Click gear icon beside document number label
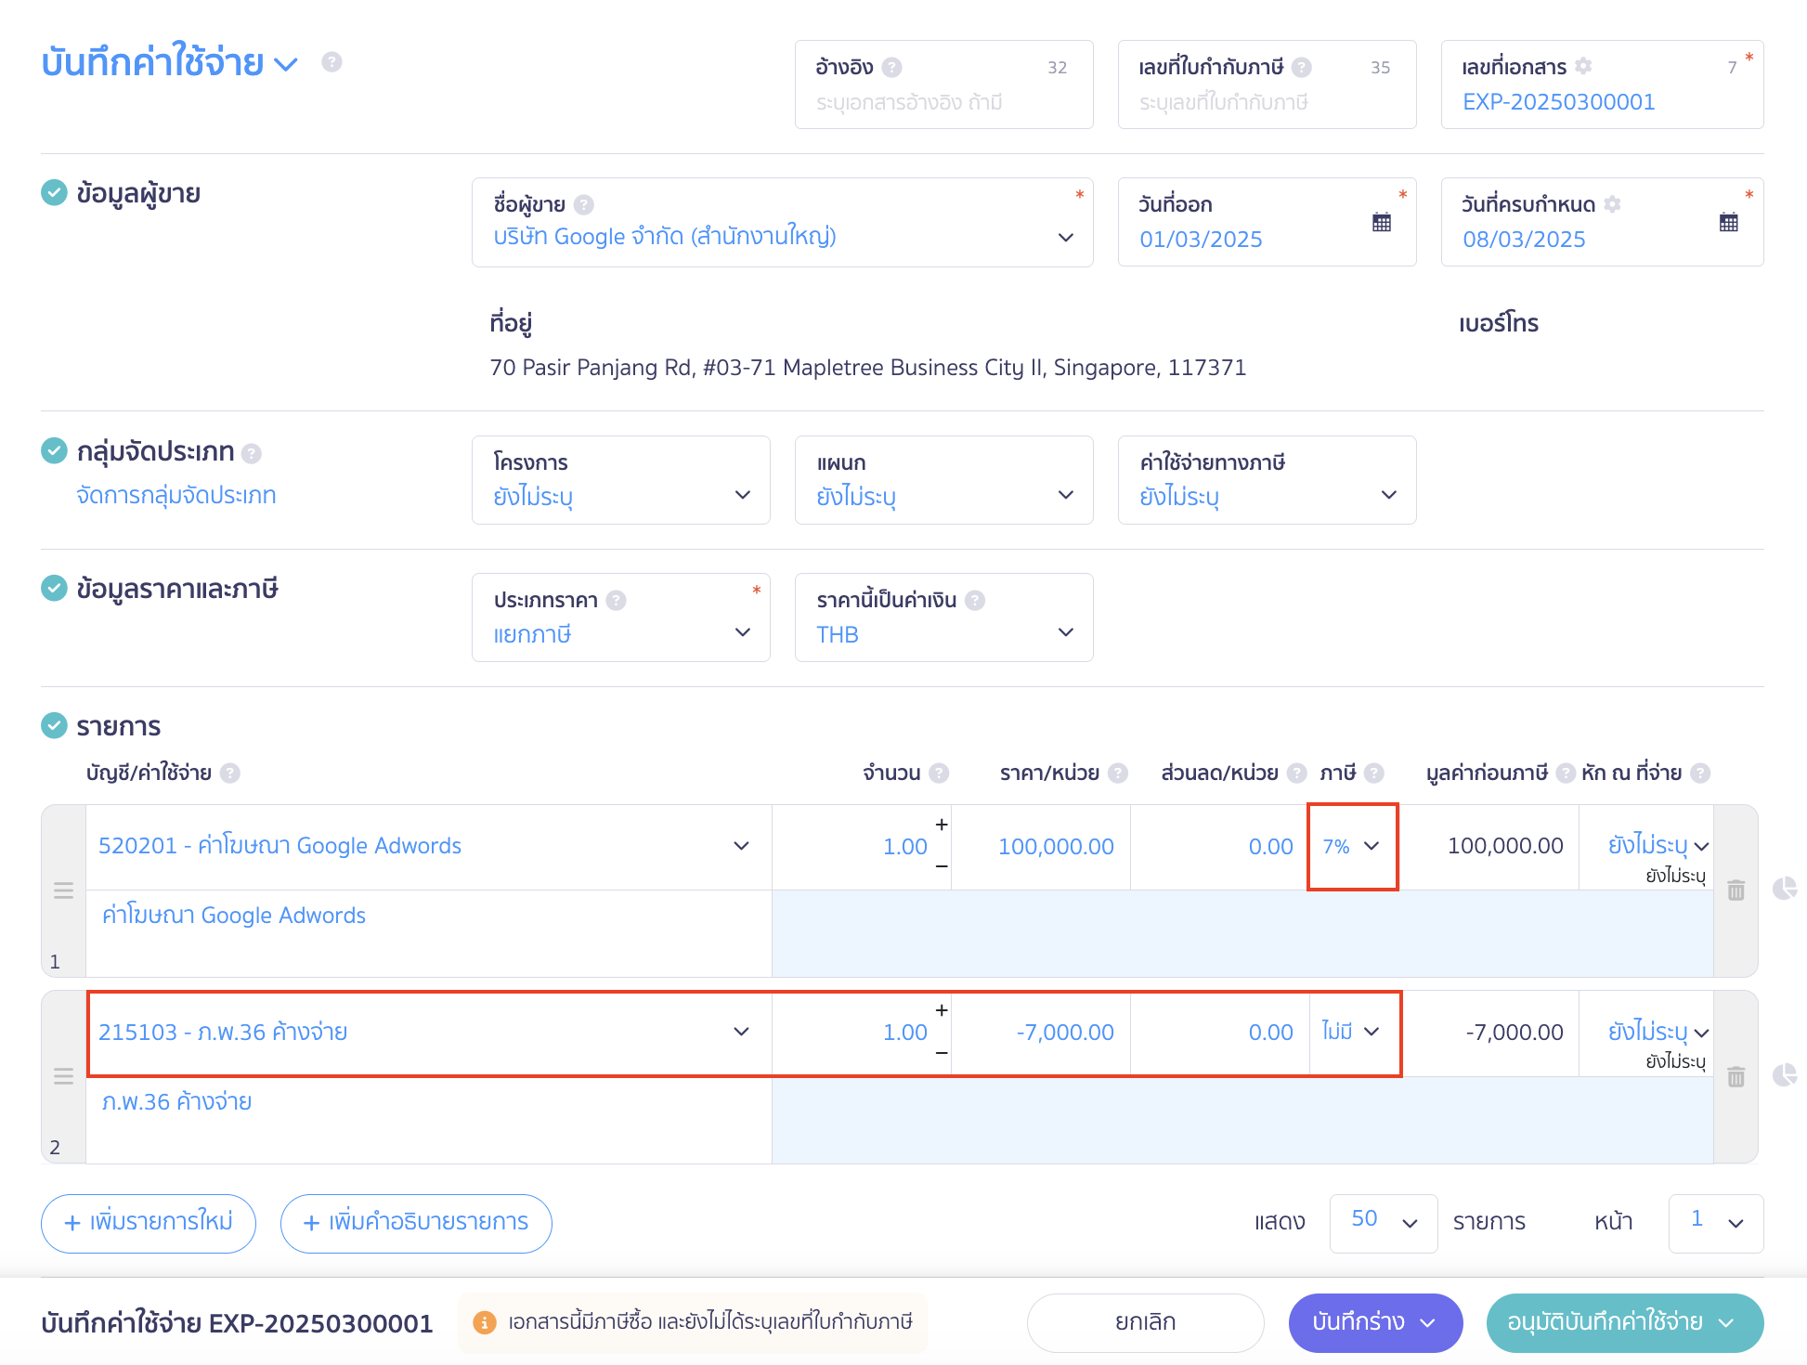 click(x=1584, y=66)
